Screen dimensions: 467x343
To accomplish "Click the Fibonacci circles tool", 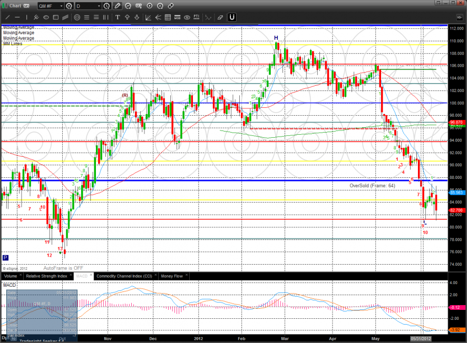I will (77, 17).
